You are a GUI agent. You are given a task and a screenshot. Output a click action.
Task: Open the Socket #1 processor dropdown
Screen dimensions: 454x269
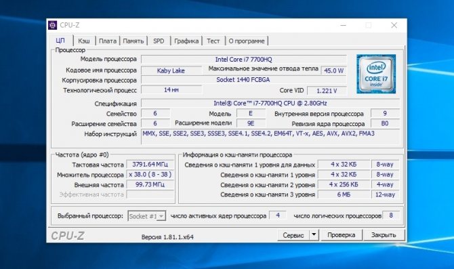pyautogui.click(x=147, y=216)
